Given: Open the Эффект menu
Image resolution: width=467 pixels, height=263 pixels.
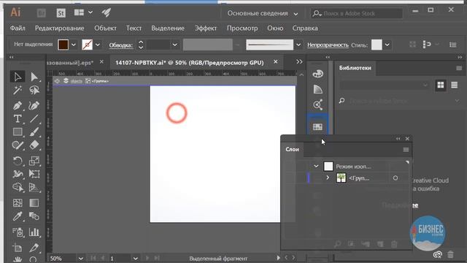Looking at the screenshot, I should (x=206, y=28).
